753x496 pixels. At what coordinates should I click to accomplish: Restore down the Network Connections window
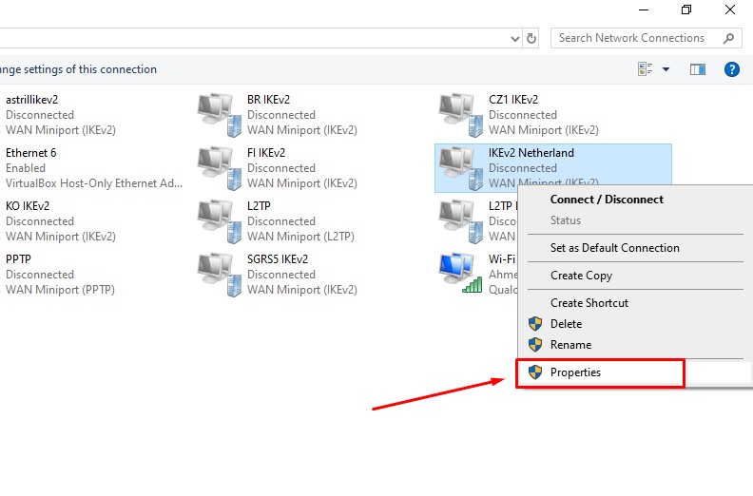[686, 10]
